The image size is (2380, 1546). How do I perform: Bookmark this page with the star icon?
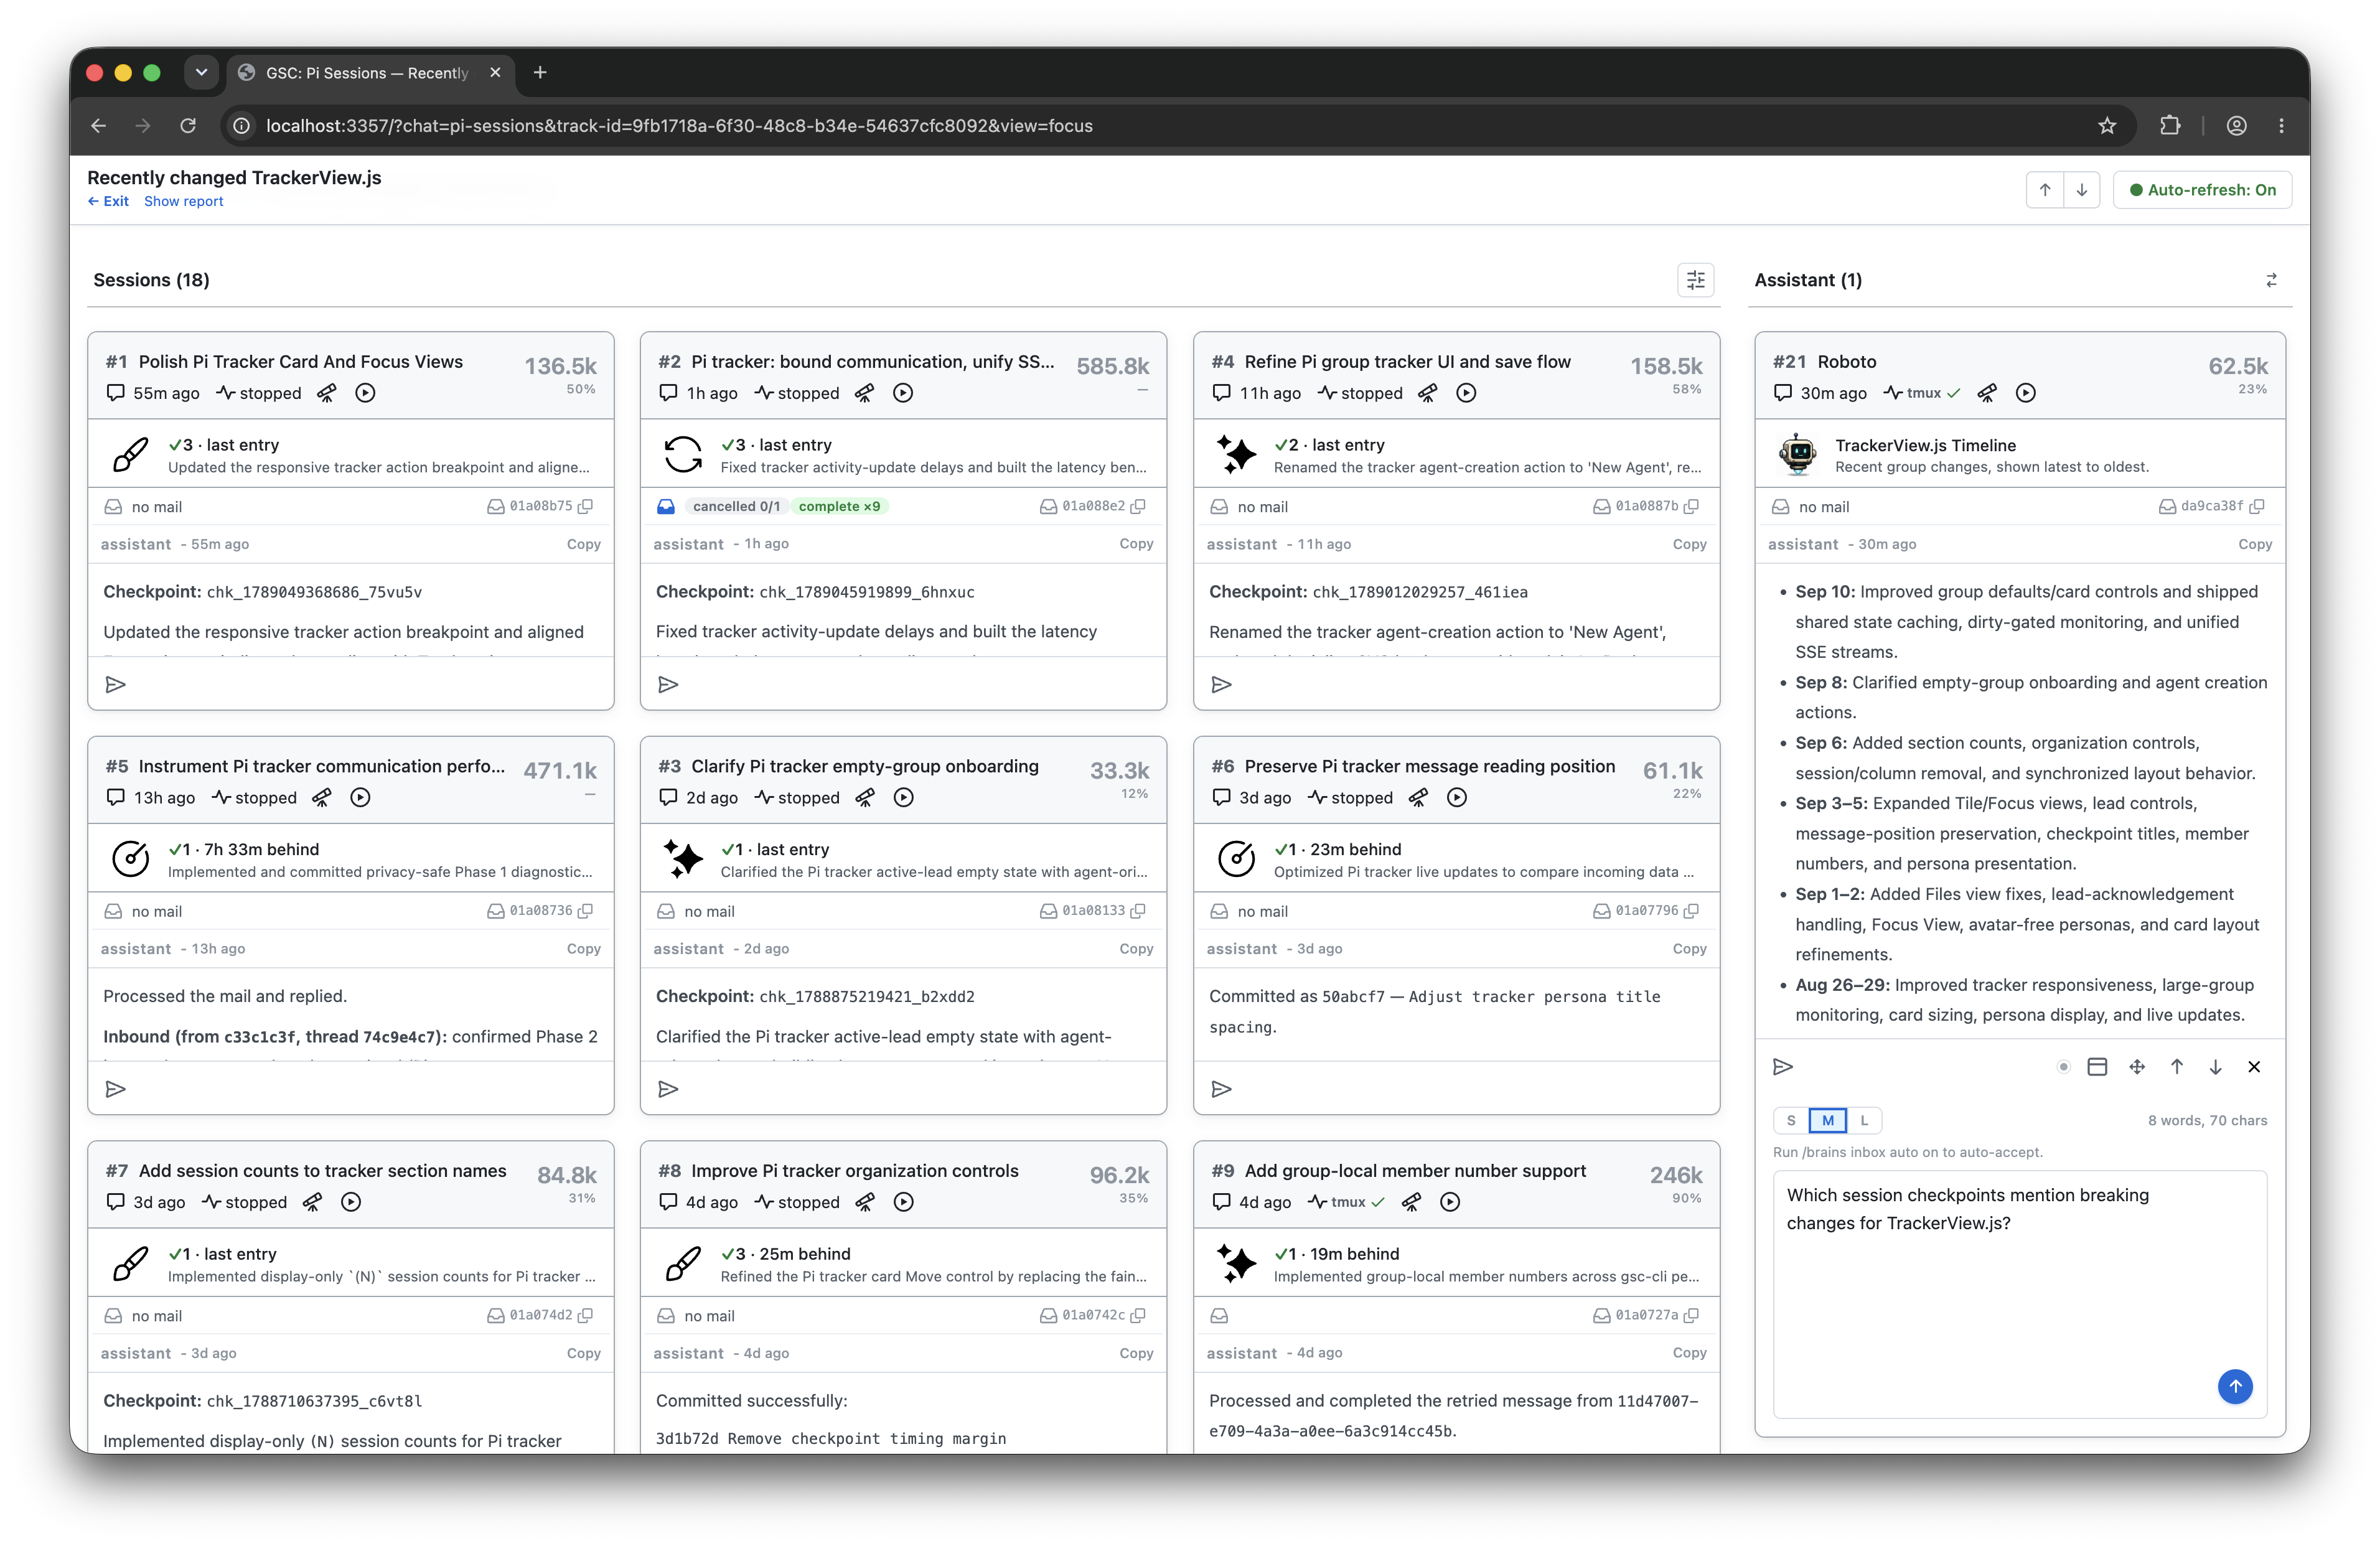tap(2108, 126)
